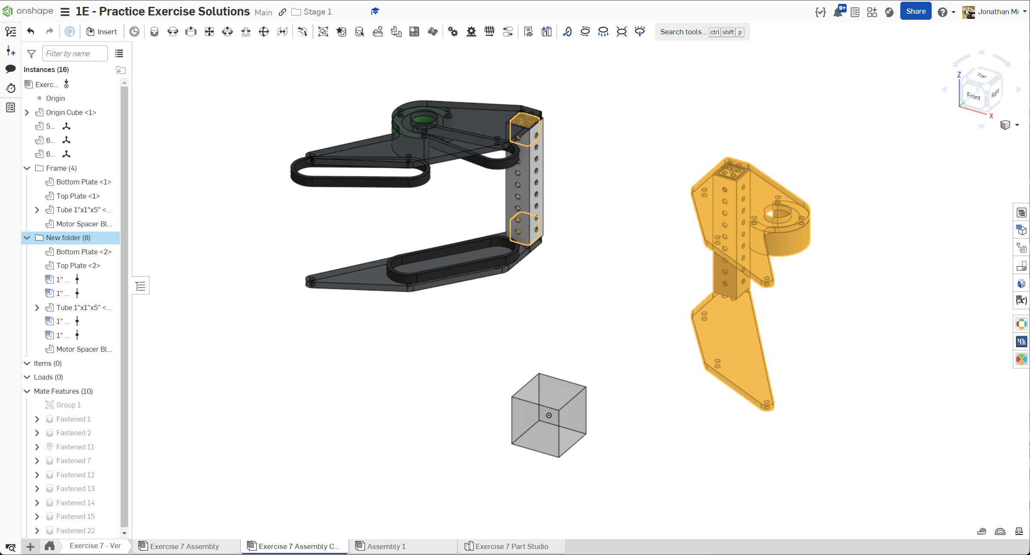Switch to the Exercise 7 Part Studio tab
Image resolution: width=1030 pixels, height=555 pixels.
(x=511, y=546)
